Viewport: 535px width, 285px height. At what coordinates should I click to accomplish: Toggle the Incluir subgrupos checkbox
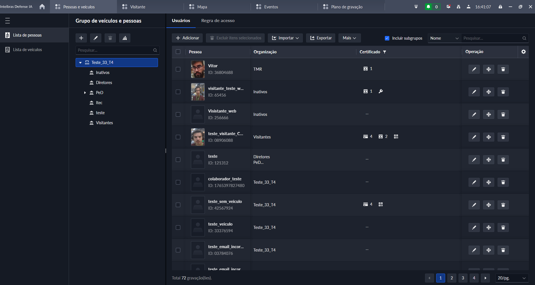click(387, 38)
